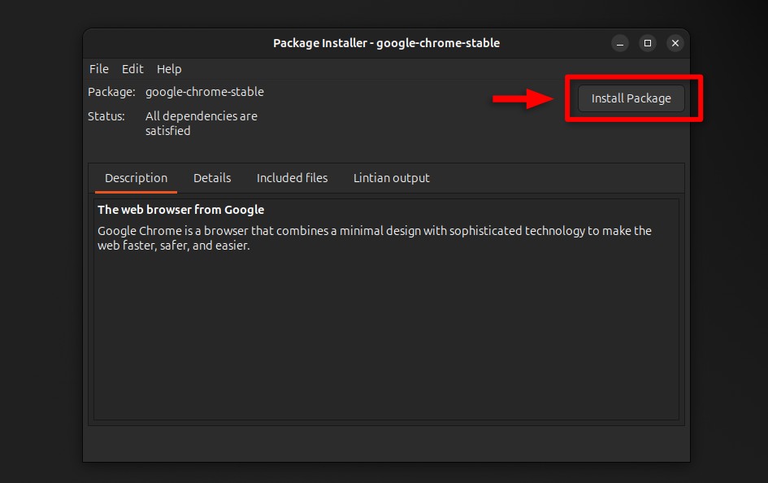The width and height of the screenshot is (768, 483).
Task: Click the 'Status:' label
Action: (106, 116)
